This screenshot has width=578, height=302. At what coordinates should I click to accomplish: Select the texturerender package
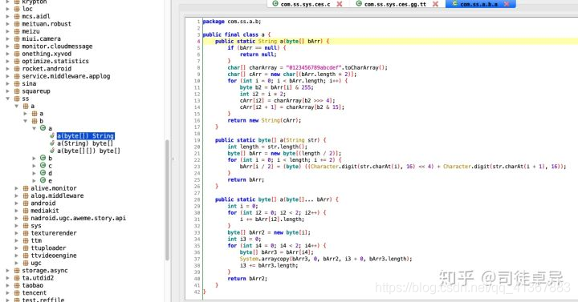54,233
